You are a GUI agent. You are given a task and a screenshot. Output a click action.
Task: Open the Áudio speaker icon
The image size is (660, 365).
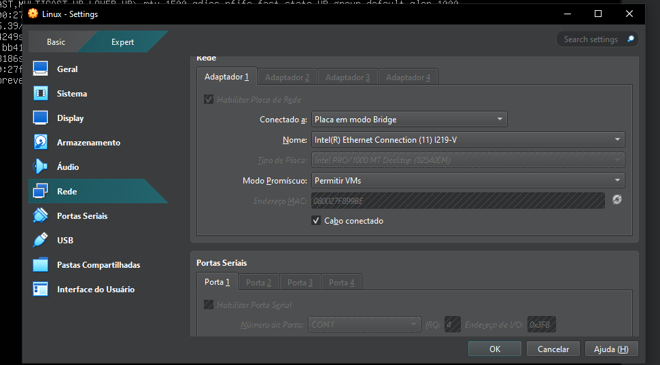(x=40, y=167)
